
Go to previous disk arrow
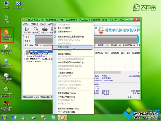26,37
